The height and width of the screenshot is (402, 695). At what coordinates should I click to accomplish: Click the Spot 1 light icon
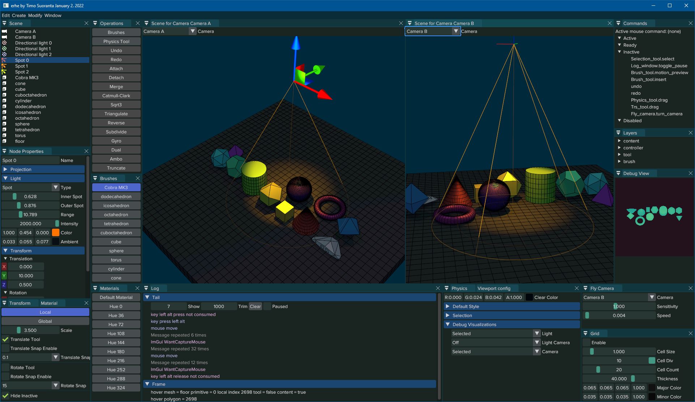click(x=4, y=66)
